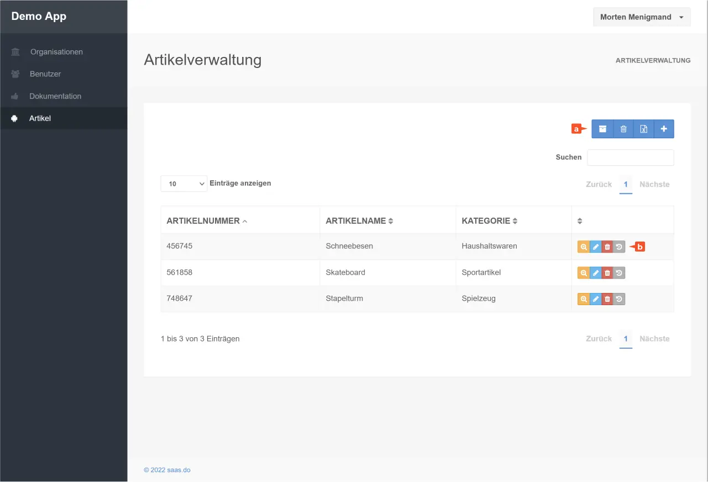
Task: Open Dokumentation from the sidebar
Action: [x=55, y=96]
